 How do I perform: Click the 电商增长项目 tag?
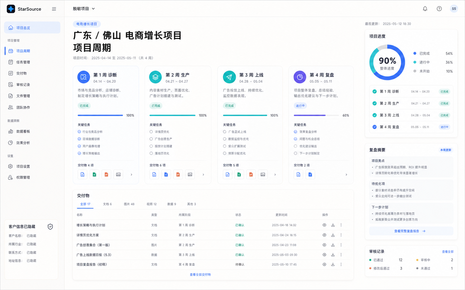click(x=86, y=24)
